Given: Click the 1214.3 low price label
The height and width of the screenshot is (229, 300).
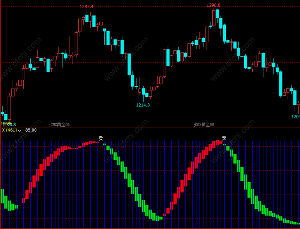Looking at the screenshot, I should coord(143,105).
